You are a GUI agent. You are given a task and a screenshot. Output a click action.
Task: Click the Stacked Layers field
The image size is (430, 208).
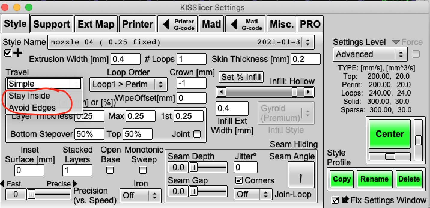tap(77, 170)
